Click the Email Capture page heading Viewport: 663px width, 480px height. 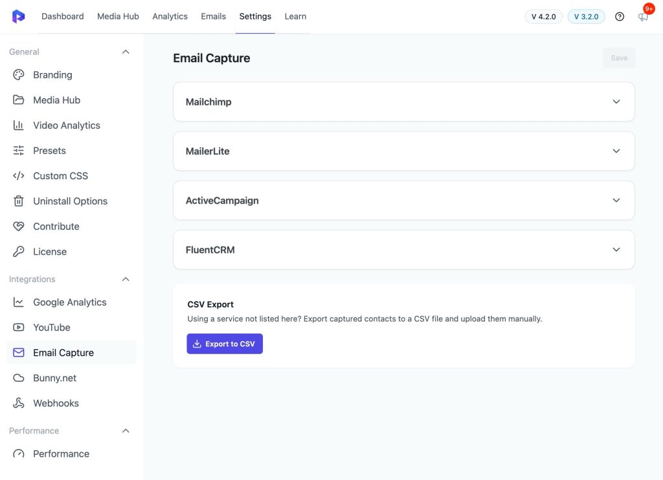[x=212, y=58]
